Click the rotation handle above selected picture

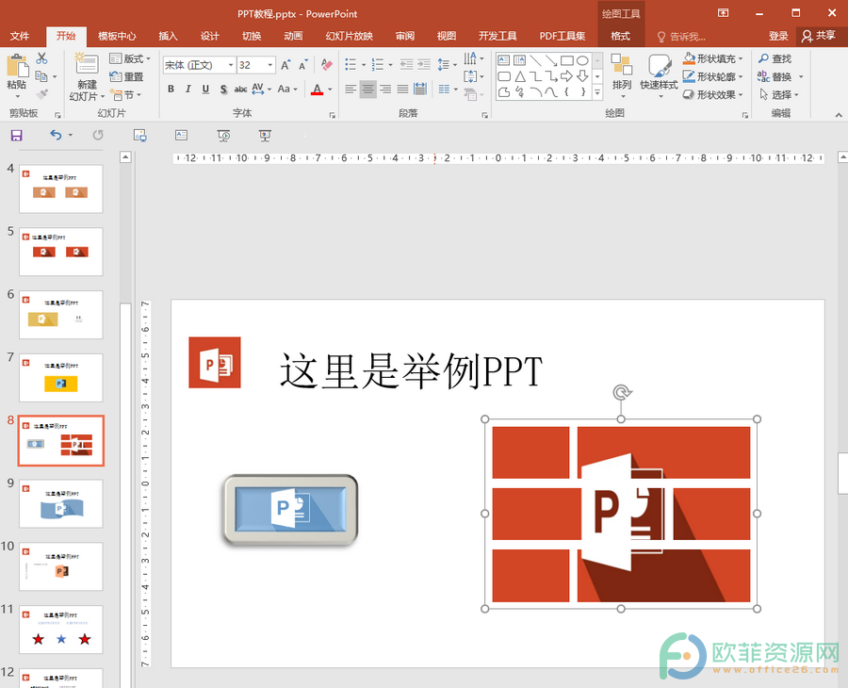click(x=622, y=392)
